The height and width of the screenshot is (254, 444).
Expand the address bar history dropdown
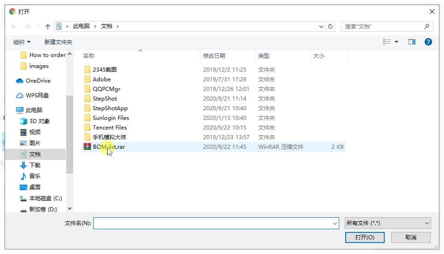coord(321,27)
